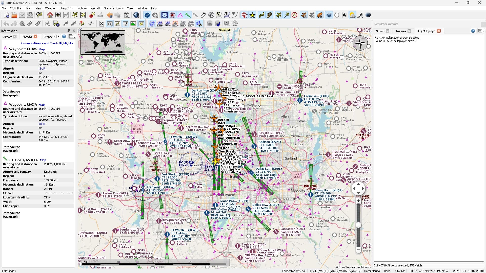Image resolution: width=486 pixels, height=273 pixels.
Task: Save the flight plan
Action: [22, 15]
